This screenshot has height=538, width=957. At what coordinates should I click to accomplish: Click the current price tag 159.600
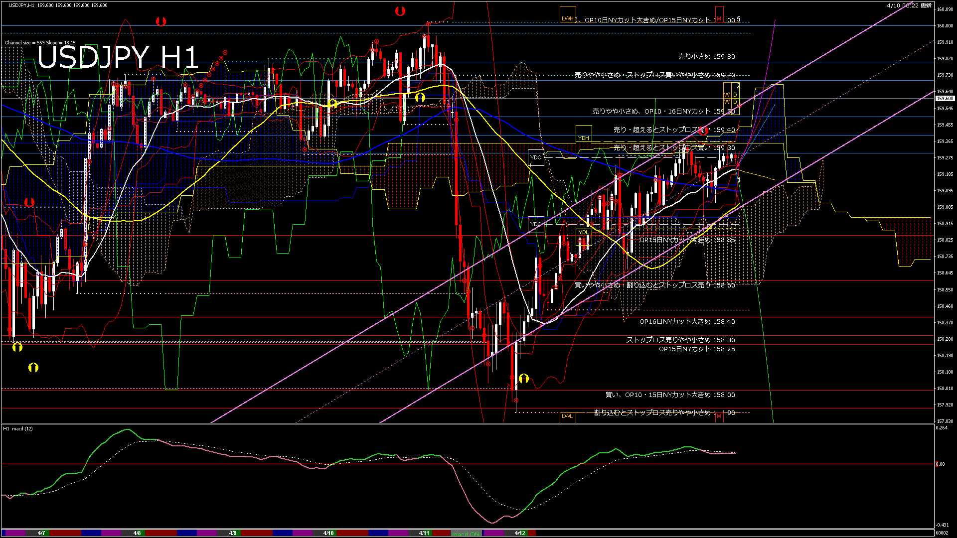pos(945,99)
